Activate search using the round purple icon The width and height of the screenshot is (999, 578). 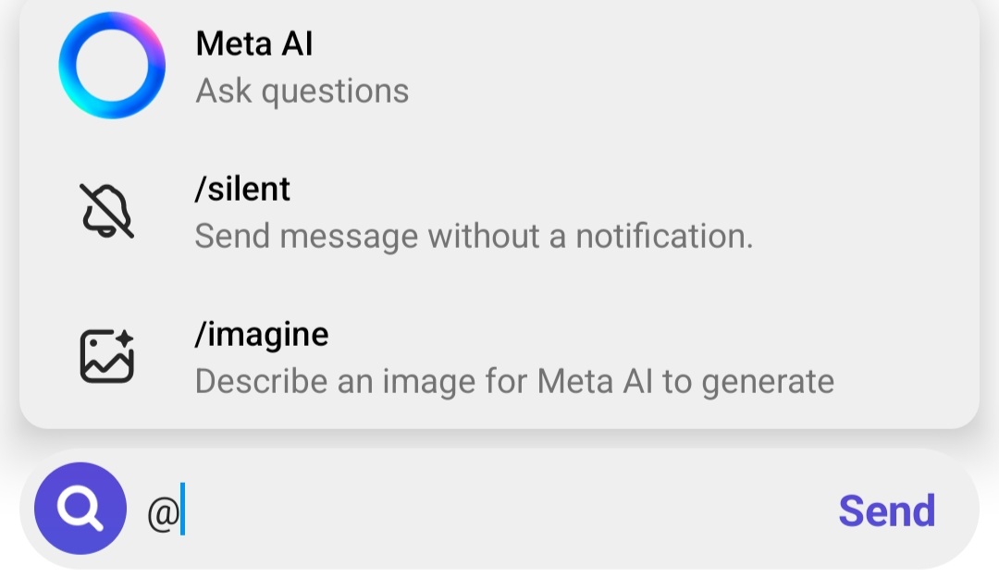pos(80,508)
